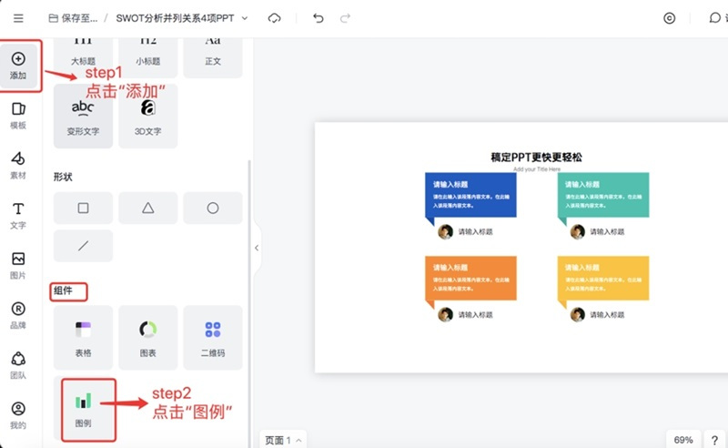Undo the last action
This screenshot has width=728, height=448.
[318, 18]
